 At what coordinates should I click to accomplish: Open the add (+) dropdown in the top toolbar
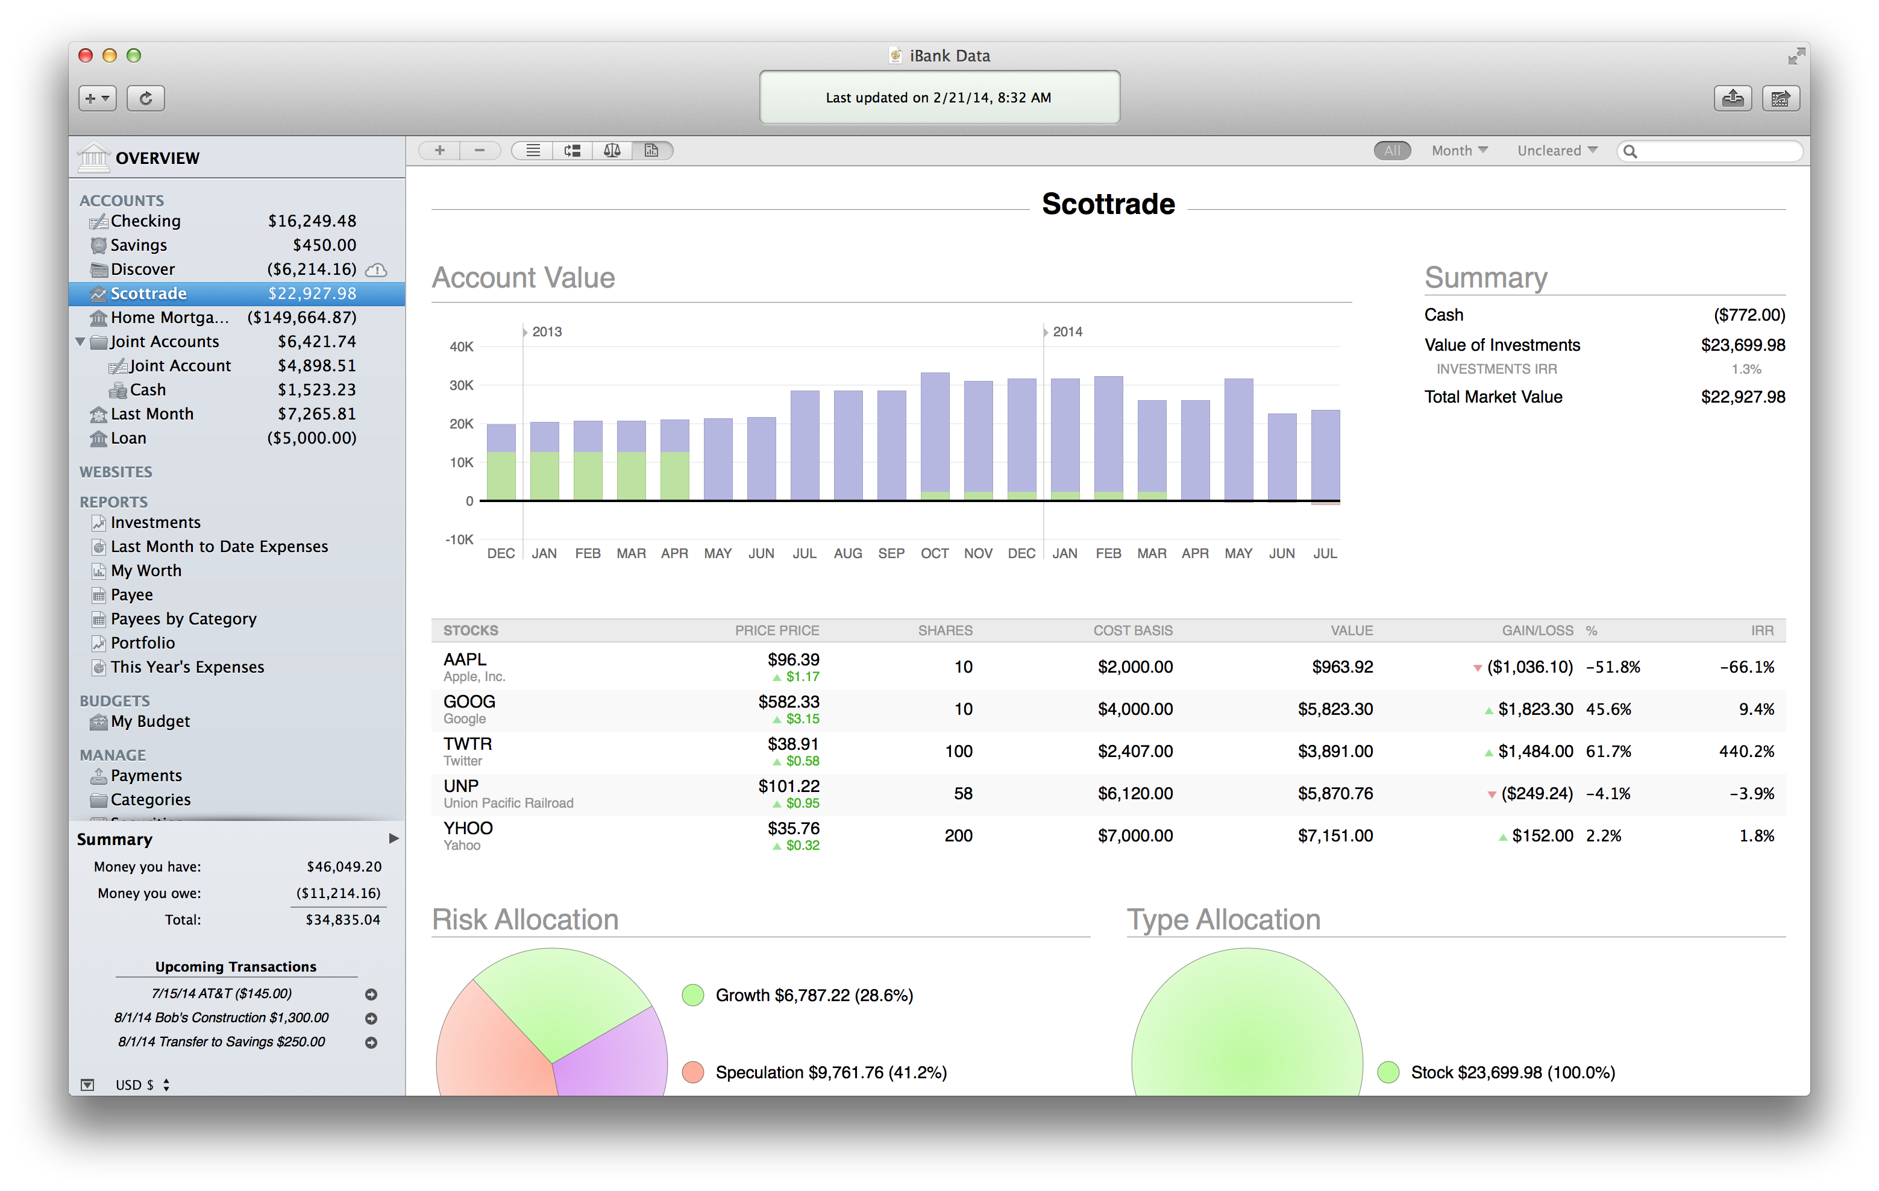tap(97, 98)
